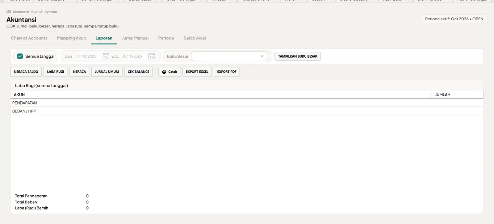Click the Periode aktif Oct 2026 badge
Viewport: 494px width, 224px height.
(454, 19)
